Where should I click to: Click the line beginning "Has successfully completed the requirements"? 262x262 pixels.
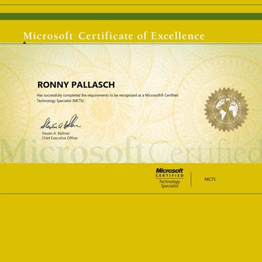click(x=107, y=95)
